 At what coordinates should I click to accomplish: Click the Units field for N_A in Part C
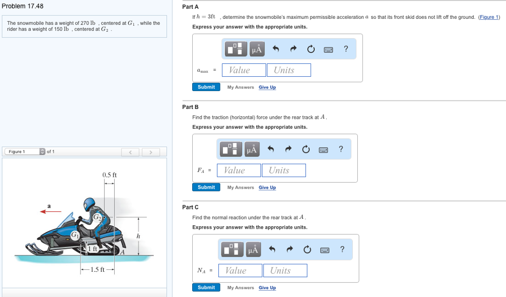tap(285, 270)
